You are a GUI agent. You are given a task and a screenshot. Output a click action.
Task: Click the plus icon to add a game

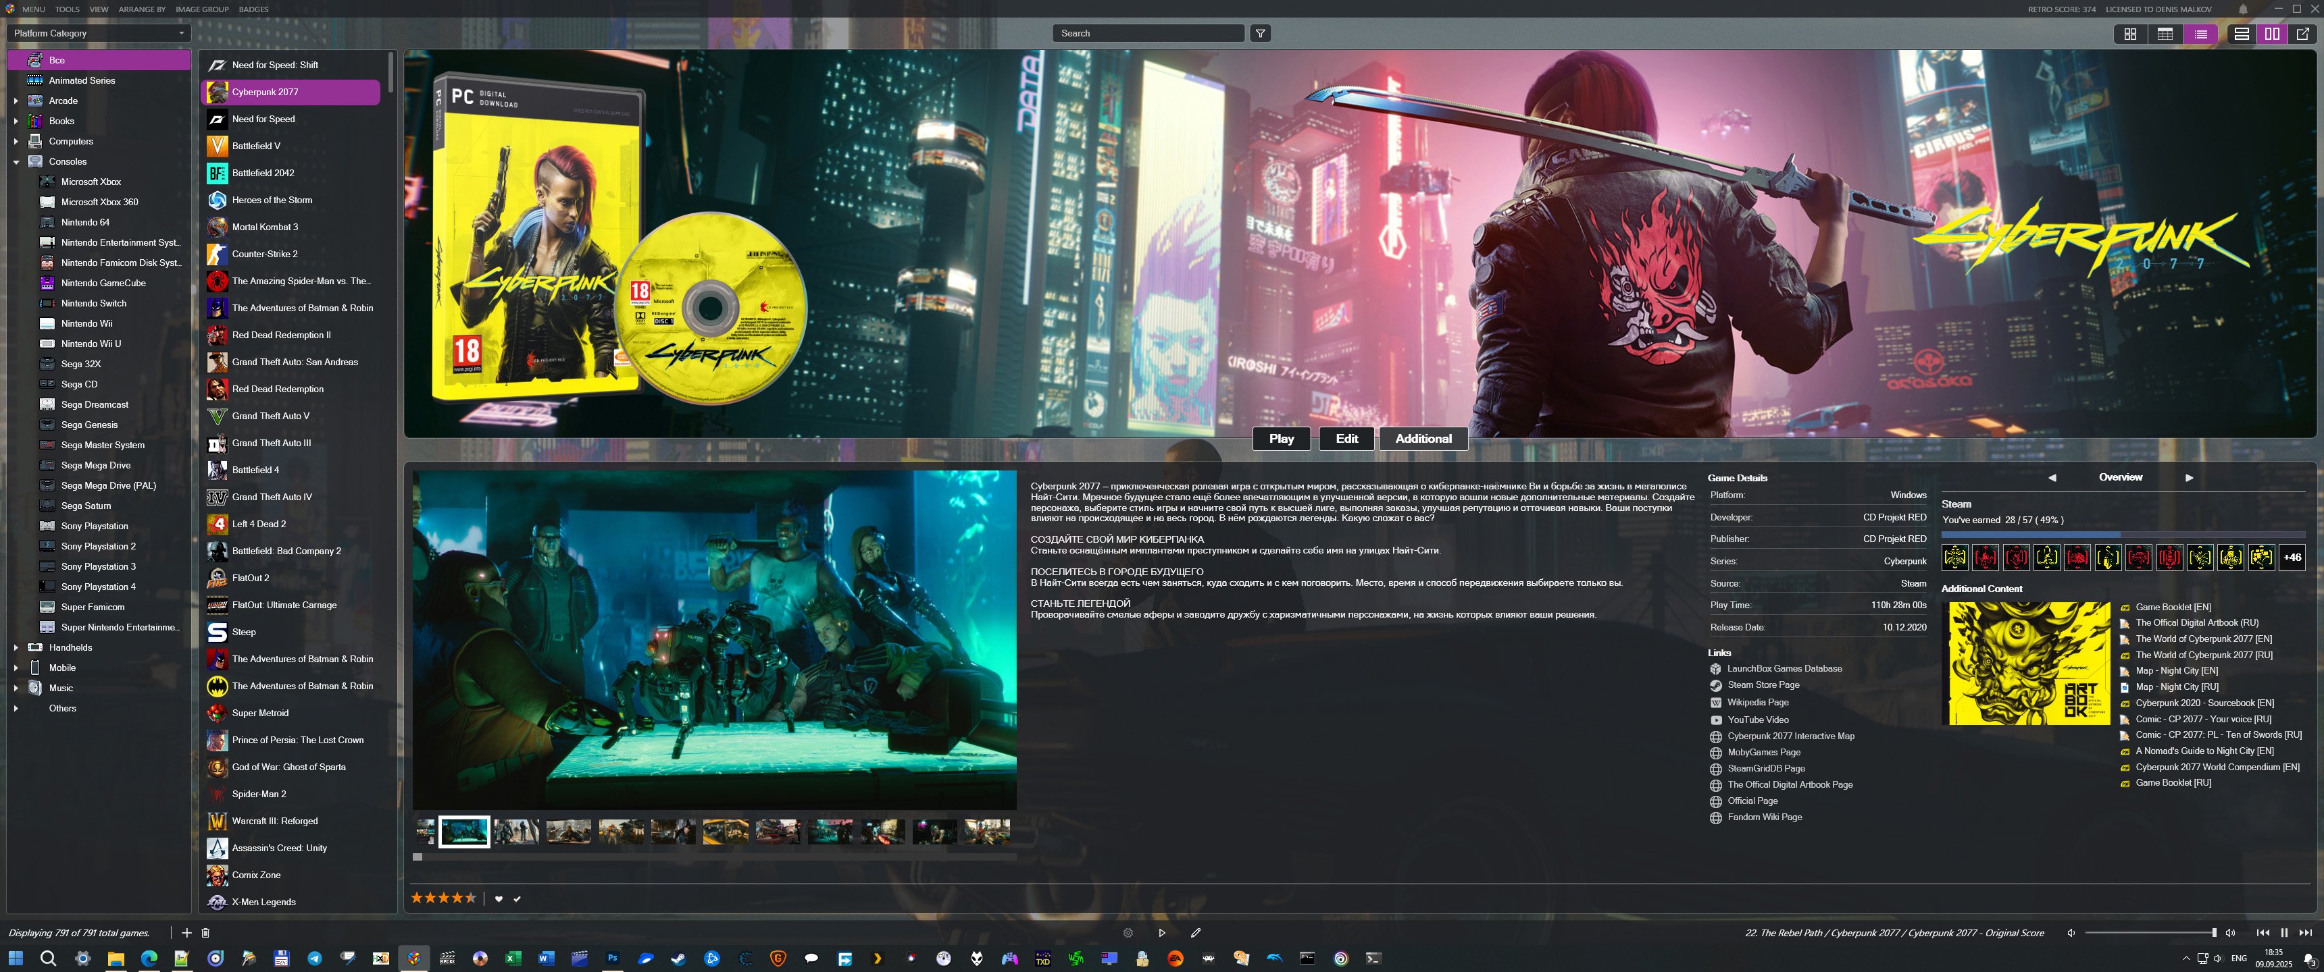186,932
